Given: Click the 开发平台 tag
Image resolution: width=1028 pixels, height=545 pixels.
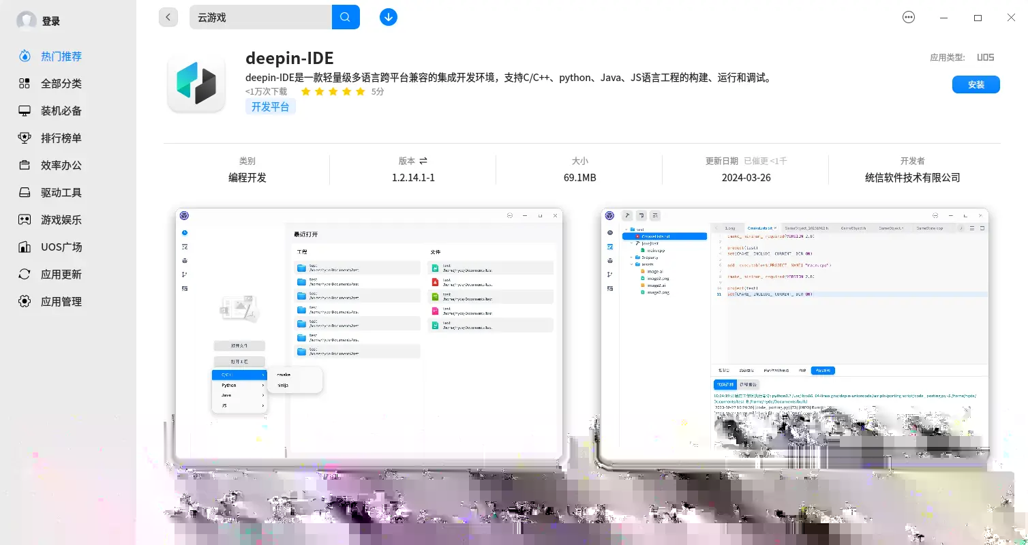Looking at the screenshot, I should 271,107.
